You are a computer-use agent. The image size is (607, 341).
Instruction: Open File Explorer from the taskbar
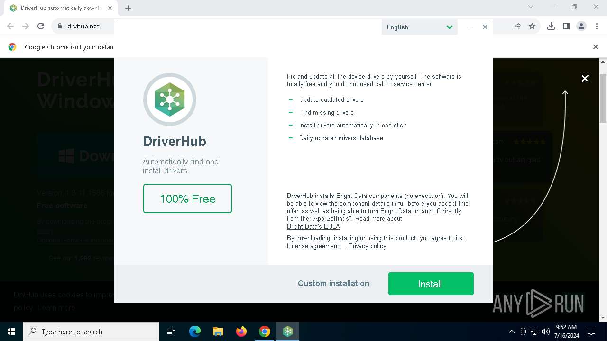[218, 332]
